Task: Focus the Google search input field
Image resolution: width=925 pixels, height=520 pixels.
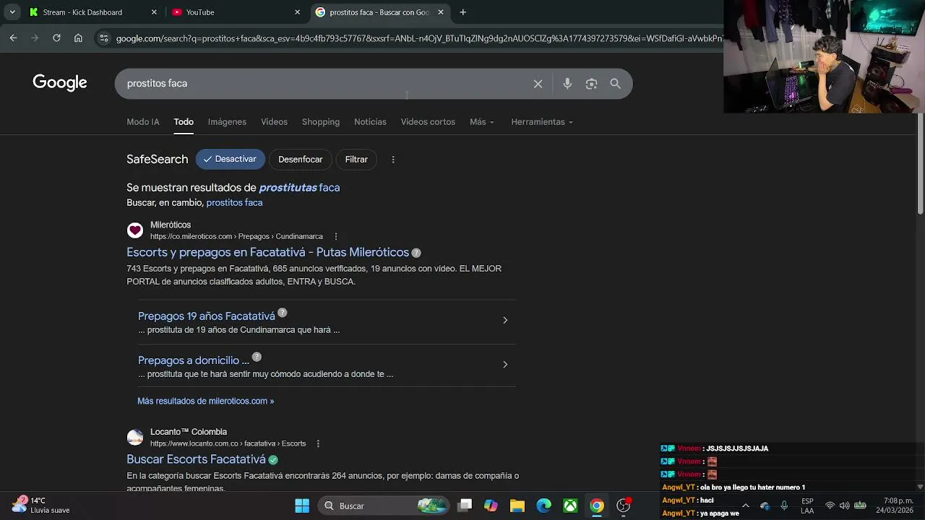Action: pyautogui.click(x=325, y=84)
